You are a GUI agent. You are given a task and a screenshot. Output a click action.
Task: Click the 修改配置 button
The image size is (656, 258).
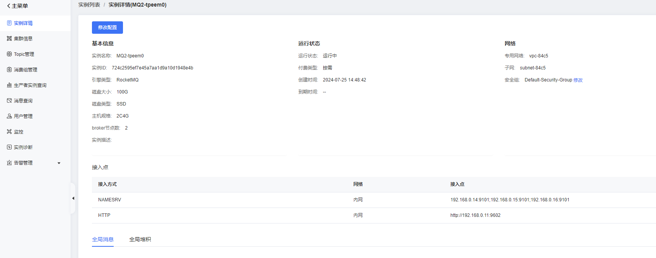click(107, 28)
